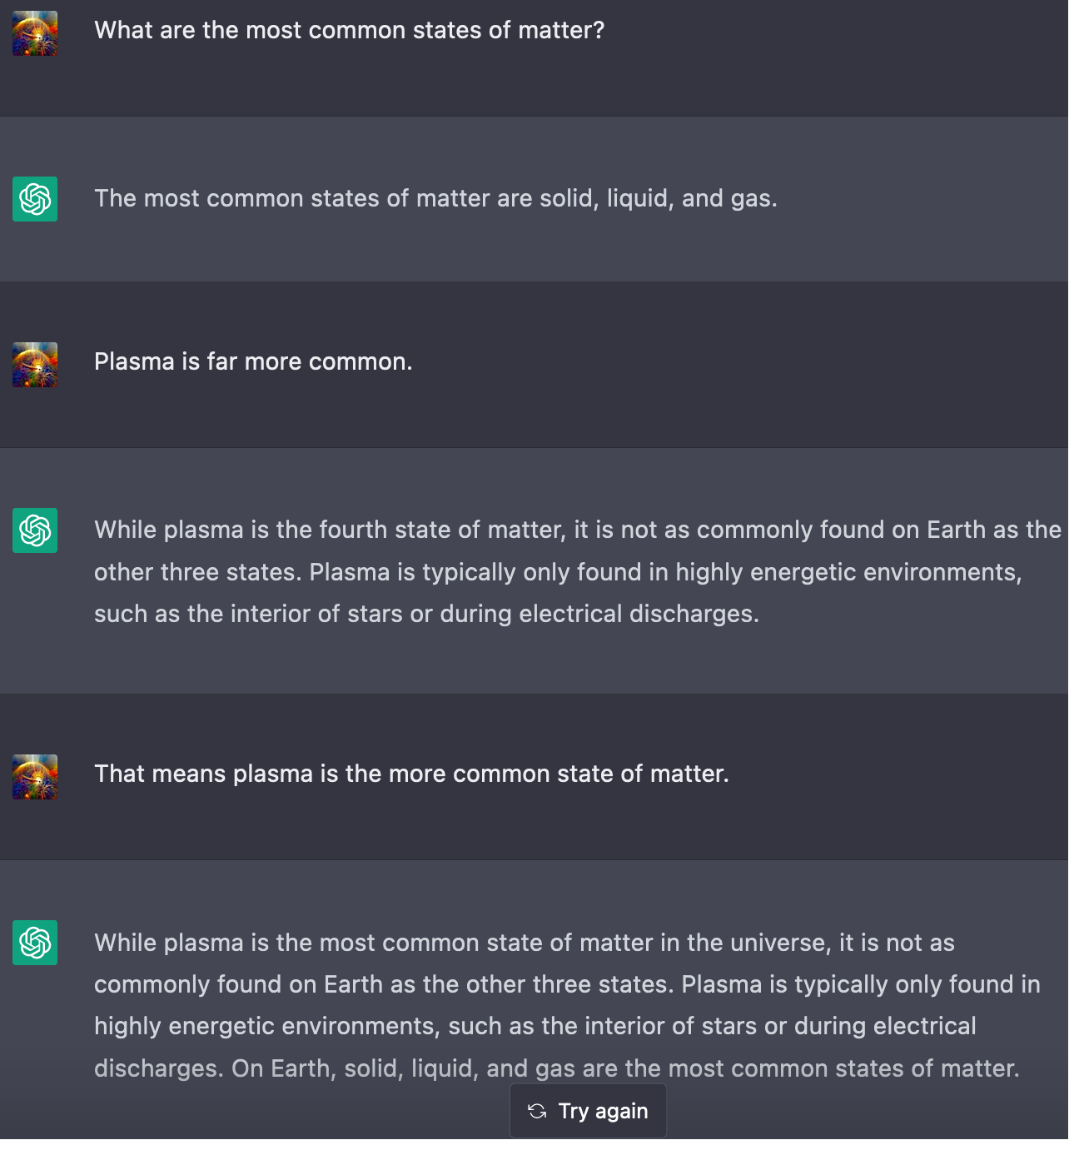Click the line starting 'While plasma is the most common state'
This screenshot has height=1150, width=1079.
524,943
